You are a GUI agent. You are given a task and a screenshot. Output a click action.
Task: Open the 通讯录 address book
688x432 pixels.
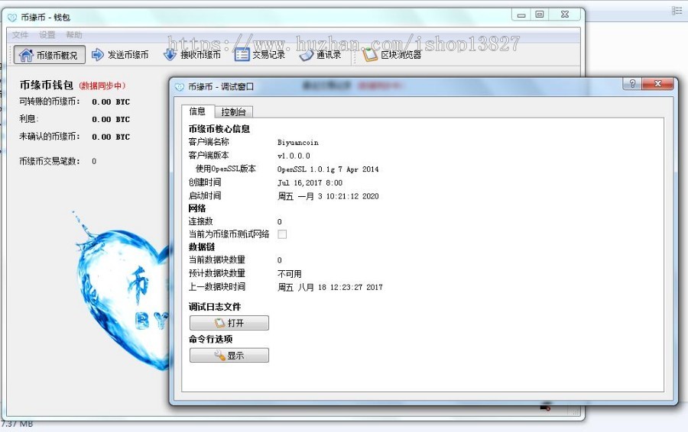pos(320,55)
